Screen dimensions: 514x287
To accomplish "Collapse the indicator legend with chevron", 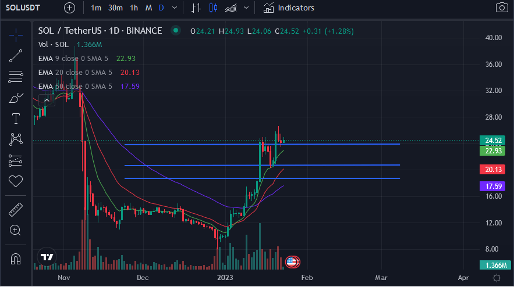I will click(47, 100).
